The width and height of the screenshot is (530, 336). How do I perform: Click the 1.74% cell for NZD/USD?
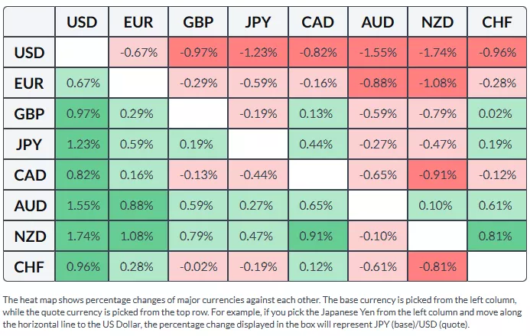(82, 237)
